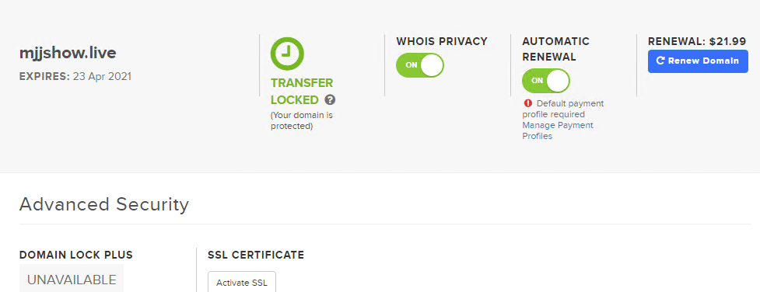Click the Advanced Security heading
This screenshot has height=292, width=760.
pyautogui.click(x=103, y=205)
